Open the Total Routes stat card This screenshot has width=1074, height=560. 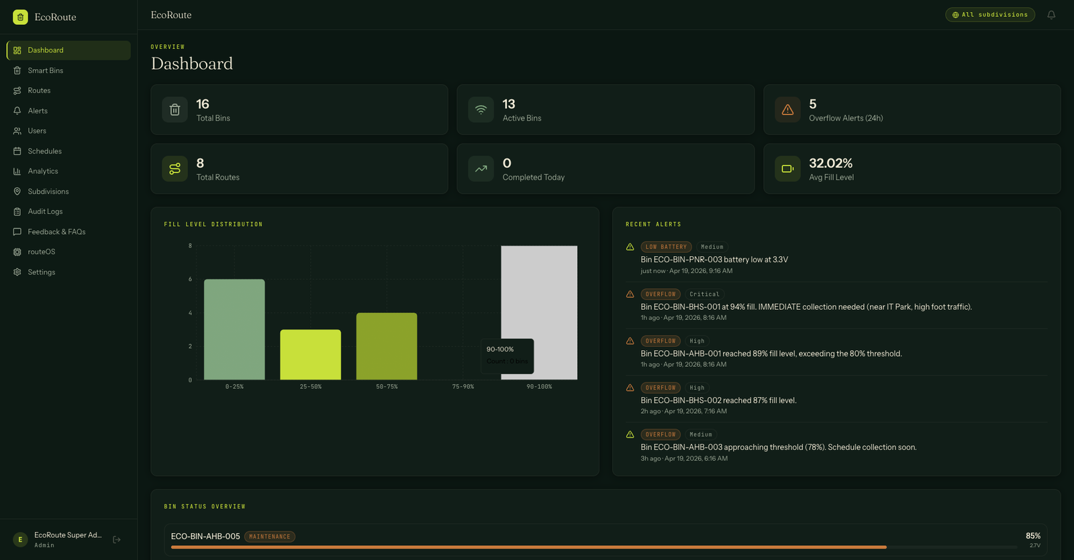(299, 168)
